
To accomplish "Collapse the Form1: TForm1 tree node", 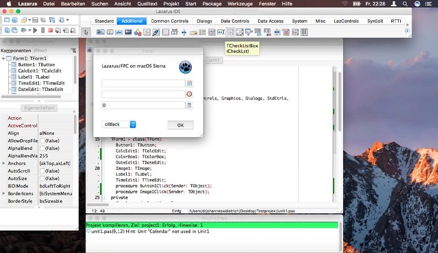I will pyautogui.click(x=5, y=58).
